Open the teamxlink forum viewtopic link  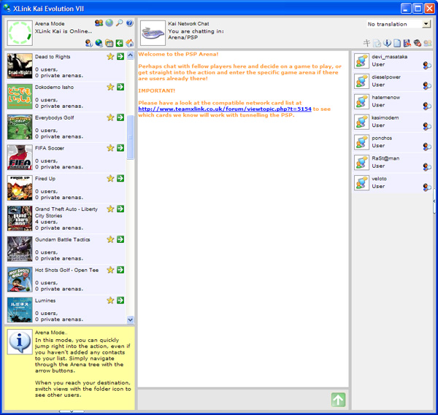point(225,109)
